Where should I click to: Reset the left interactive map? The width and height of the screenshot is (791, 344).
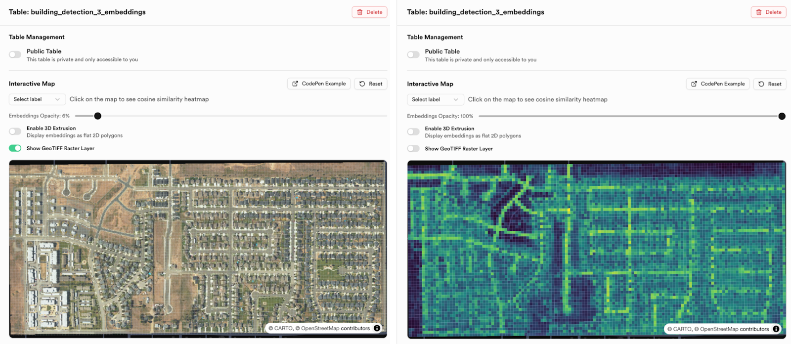pos(371,84)
